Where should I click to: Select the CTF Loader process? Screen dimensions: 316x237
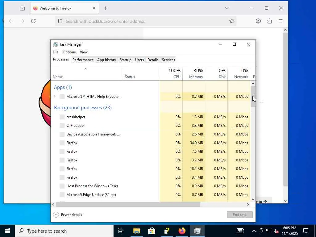(x=150, y=126)
